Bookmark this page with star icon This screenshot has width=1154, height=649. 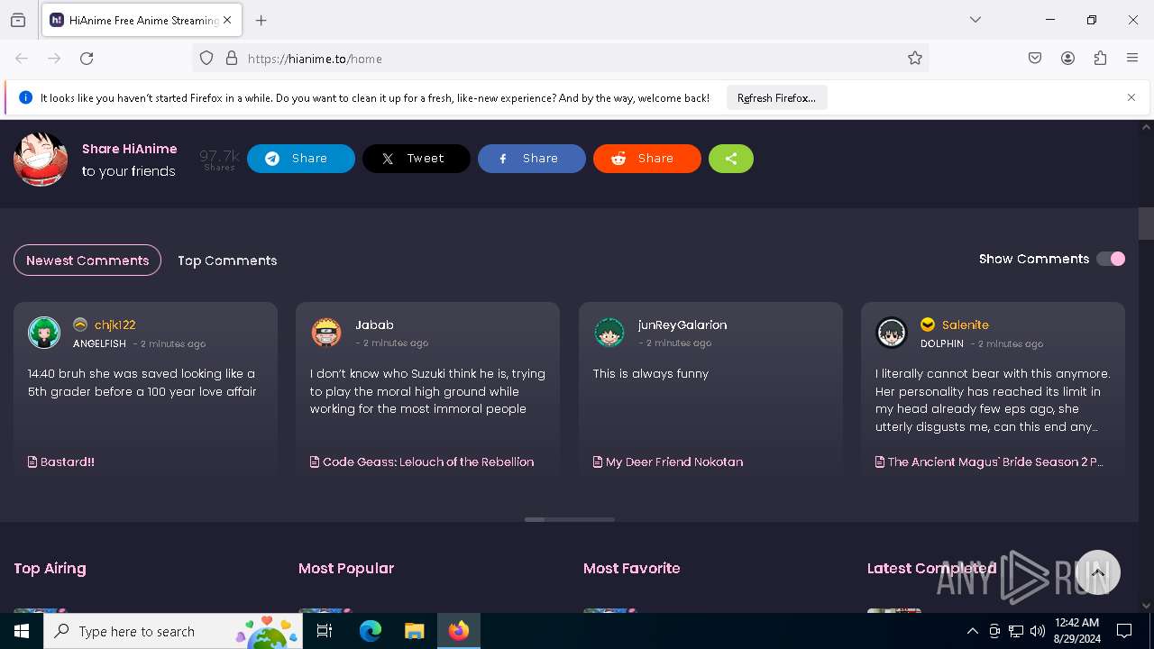(915, 59)
